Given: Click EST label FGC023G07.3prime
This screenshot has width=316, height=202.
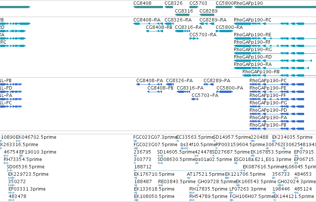Looking at the screenshot, I should 155,137.
